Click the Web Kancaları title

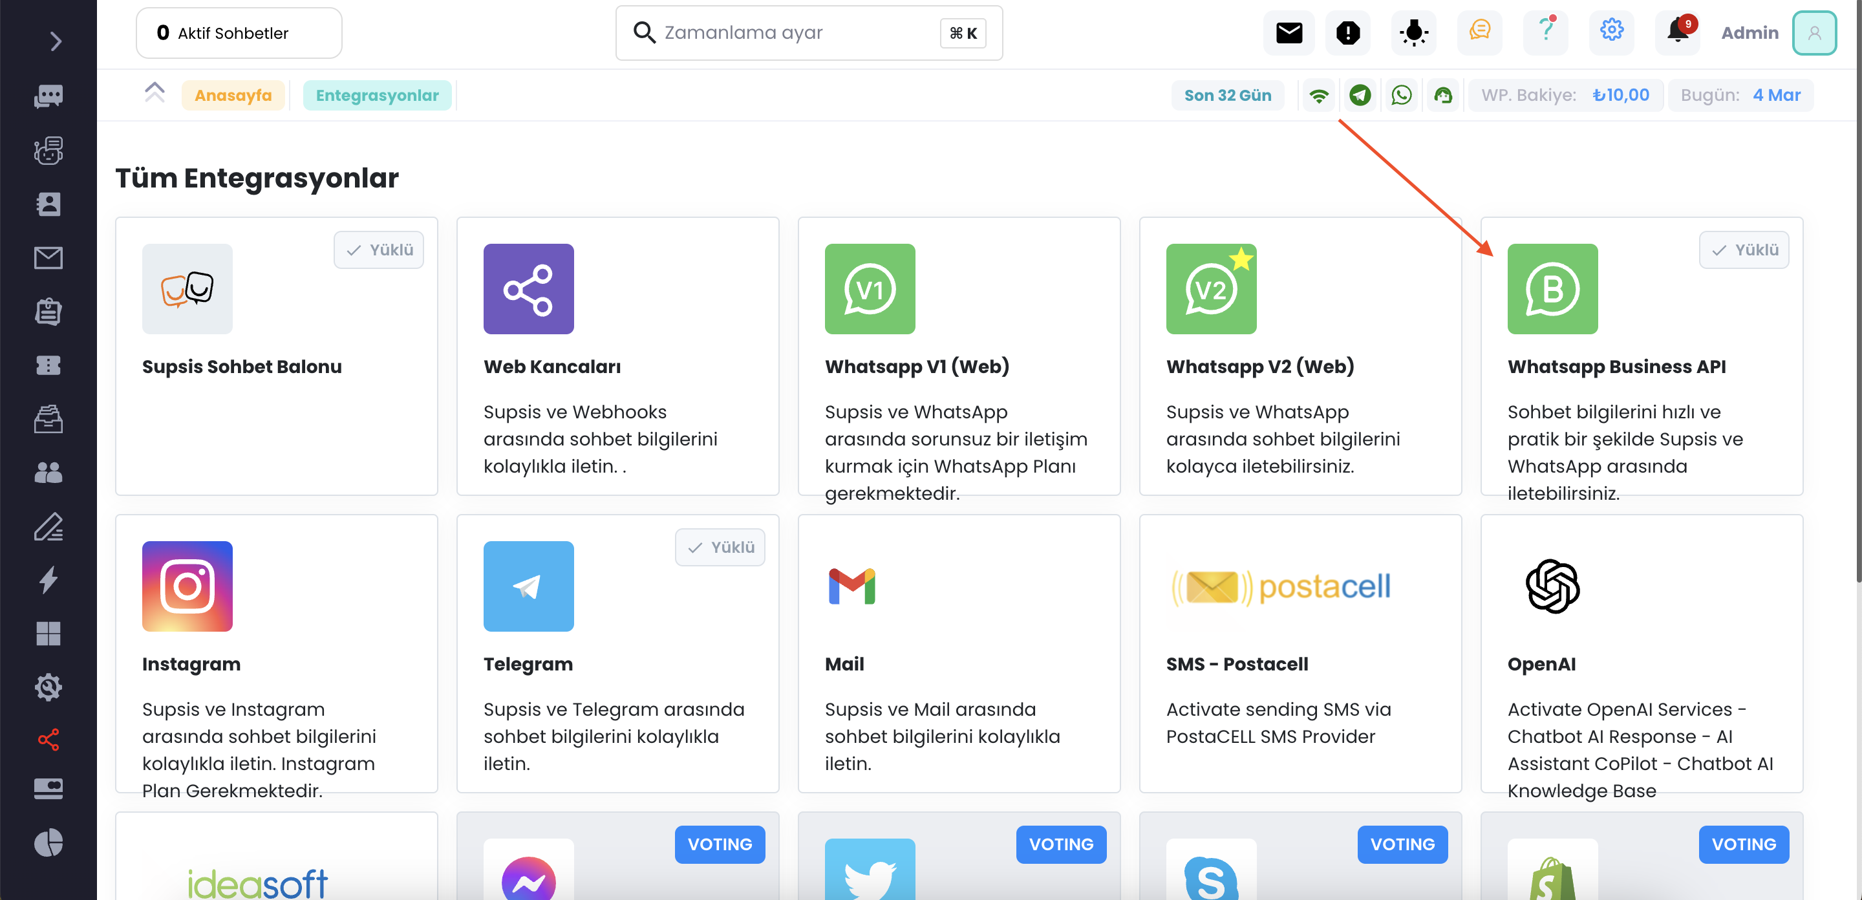pyautogui.click(x=551, y=367)
